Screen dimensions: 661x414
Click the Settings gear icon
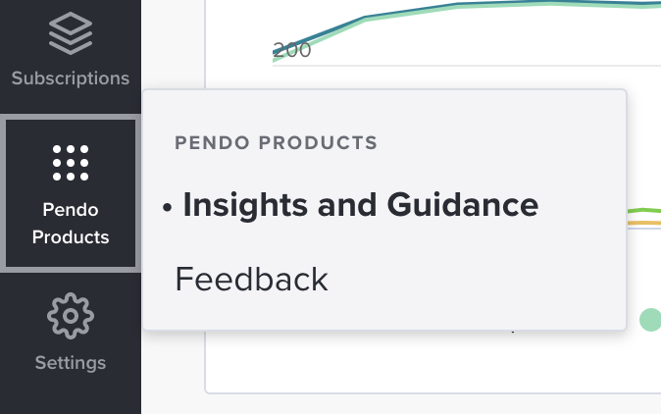pyautogui.click(x=71, y=316)
